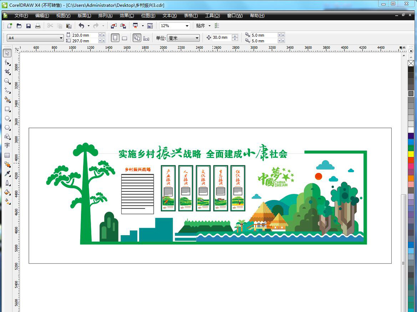Click the Save floppy disk icon
417x312 pixels.
[29, 26]
